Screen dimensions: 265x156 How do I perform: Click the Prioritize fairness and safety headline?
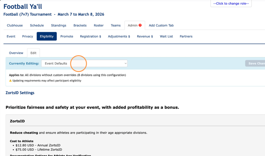[x=92, y=107]
